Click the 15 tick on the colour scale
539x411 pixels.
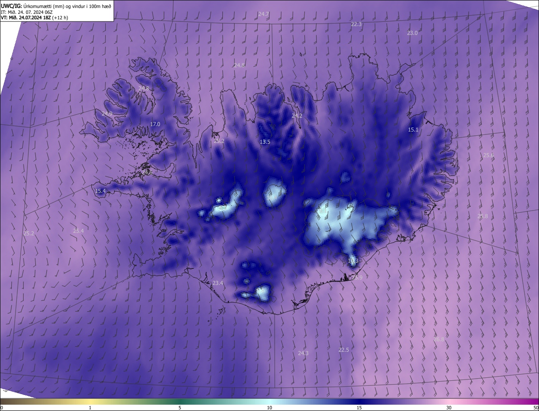point(359,408)
